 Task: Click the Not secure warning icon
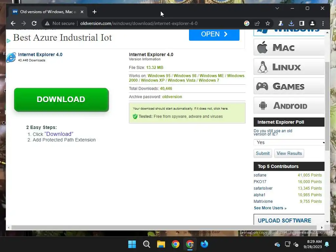coord(47,23)
